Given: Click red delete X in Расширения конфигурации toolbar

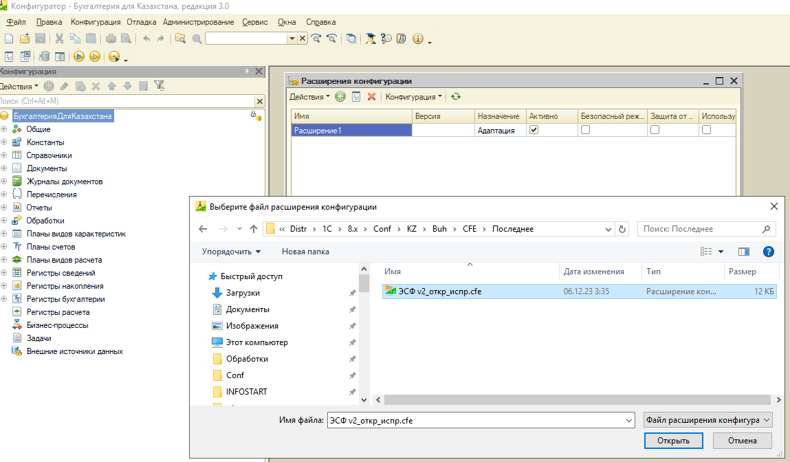Looking at the screenshot, I should [372, 97].
